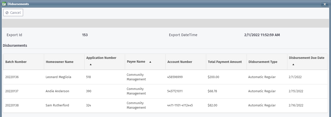
Task: Click due date 2/16/2022
Action: [x=296, y=105]
